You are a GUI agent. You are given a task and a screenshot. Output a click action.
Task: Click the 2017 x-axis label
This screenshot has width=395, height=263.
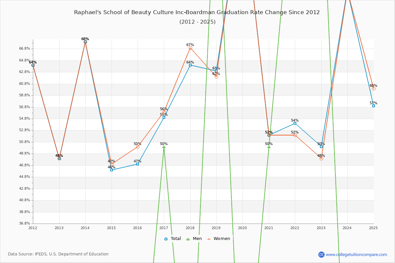pyautogui.click(x=164, y=228)
